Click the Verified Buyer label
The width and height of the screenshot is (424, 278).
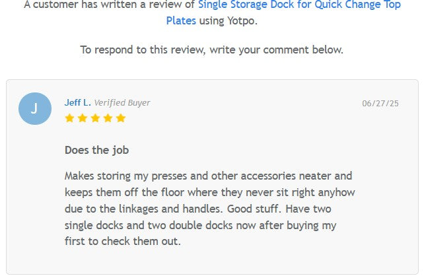[122, 102]
